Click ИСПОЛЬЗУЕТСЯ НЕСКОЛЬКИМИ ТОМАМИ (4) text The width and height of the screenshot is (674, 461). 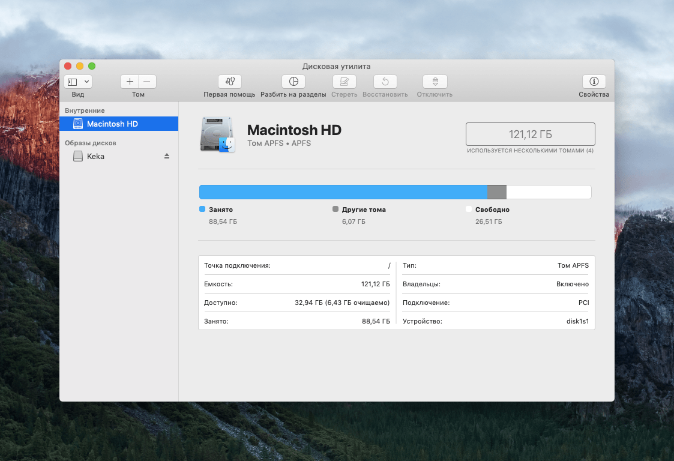[531, 151]
